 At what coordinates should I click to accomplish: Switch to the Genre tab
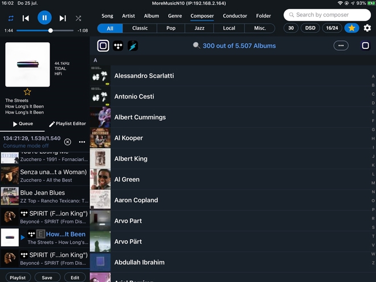[175, 16]
